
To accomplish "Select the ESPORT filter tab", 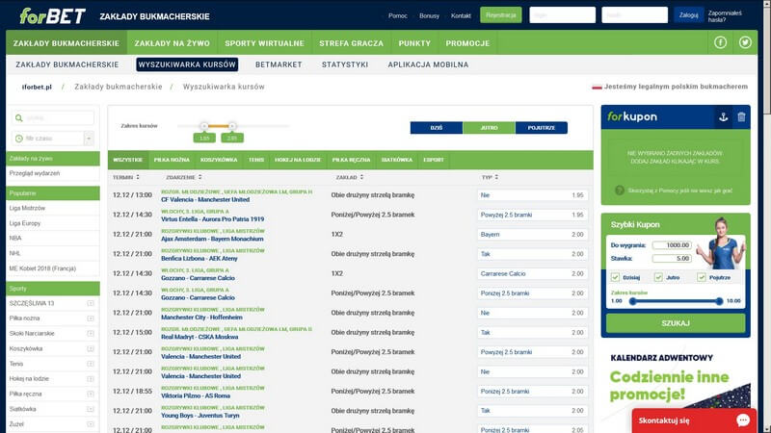I will 433,160.
